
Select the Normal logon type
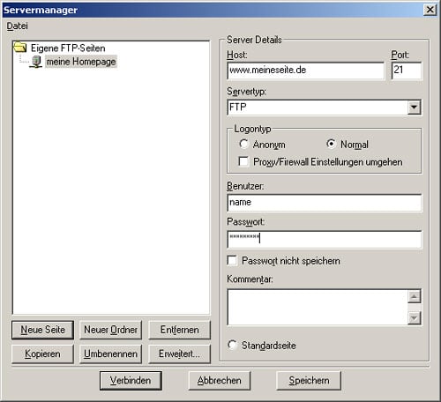(331, 144)
